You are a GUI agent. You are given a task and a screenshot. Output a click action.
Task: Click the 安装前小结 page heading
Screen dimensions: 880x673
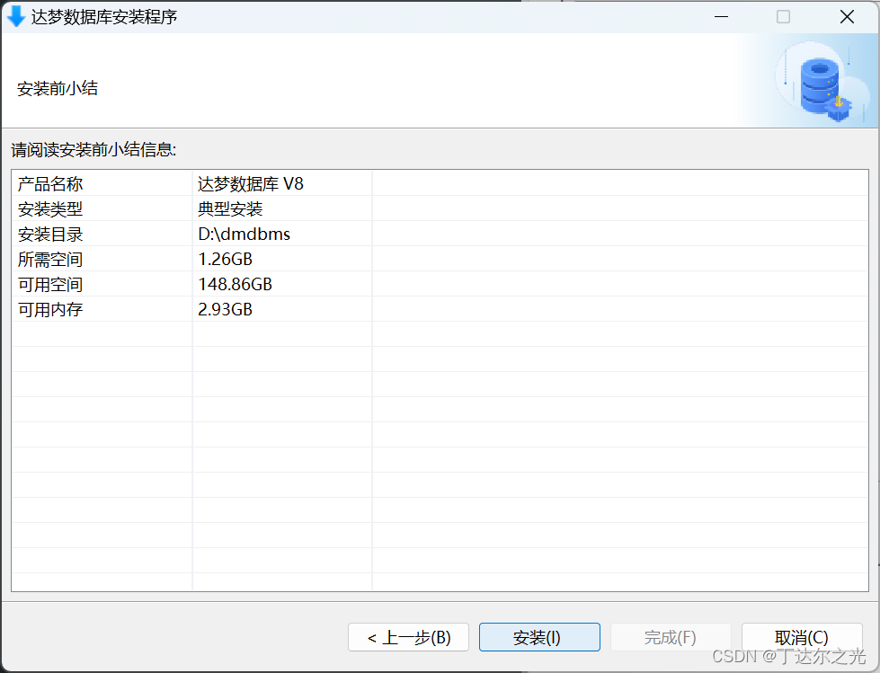(58, 89)
